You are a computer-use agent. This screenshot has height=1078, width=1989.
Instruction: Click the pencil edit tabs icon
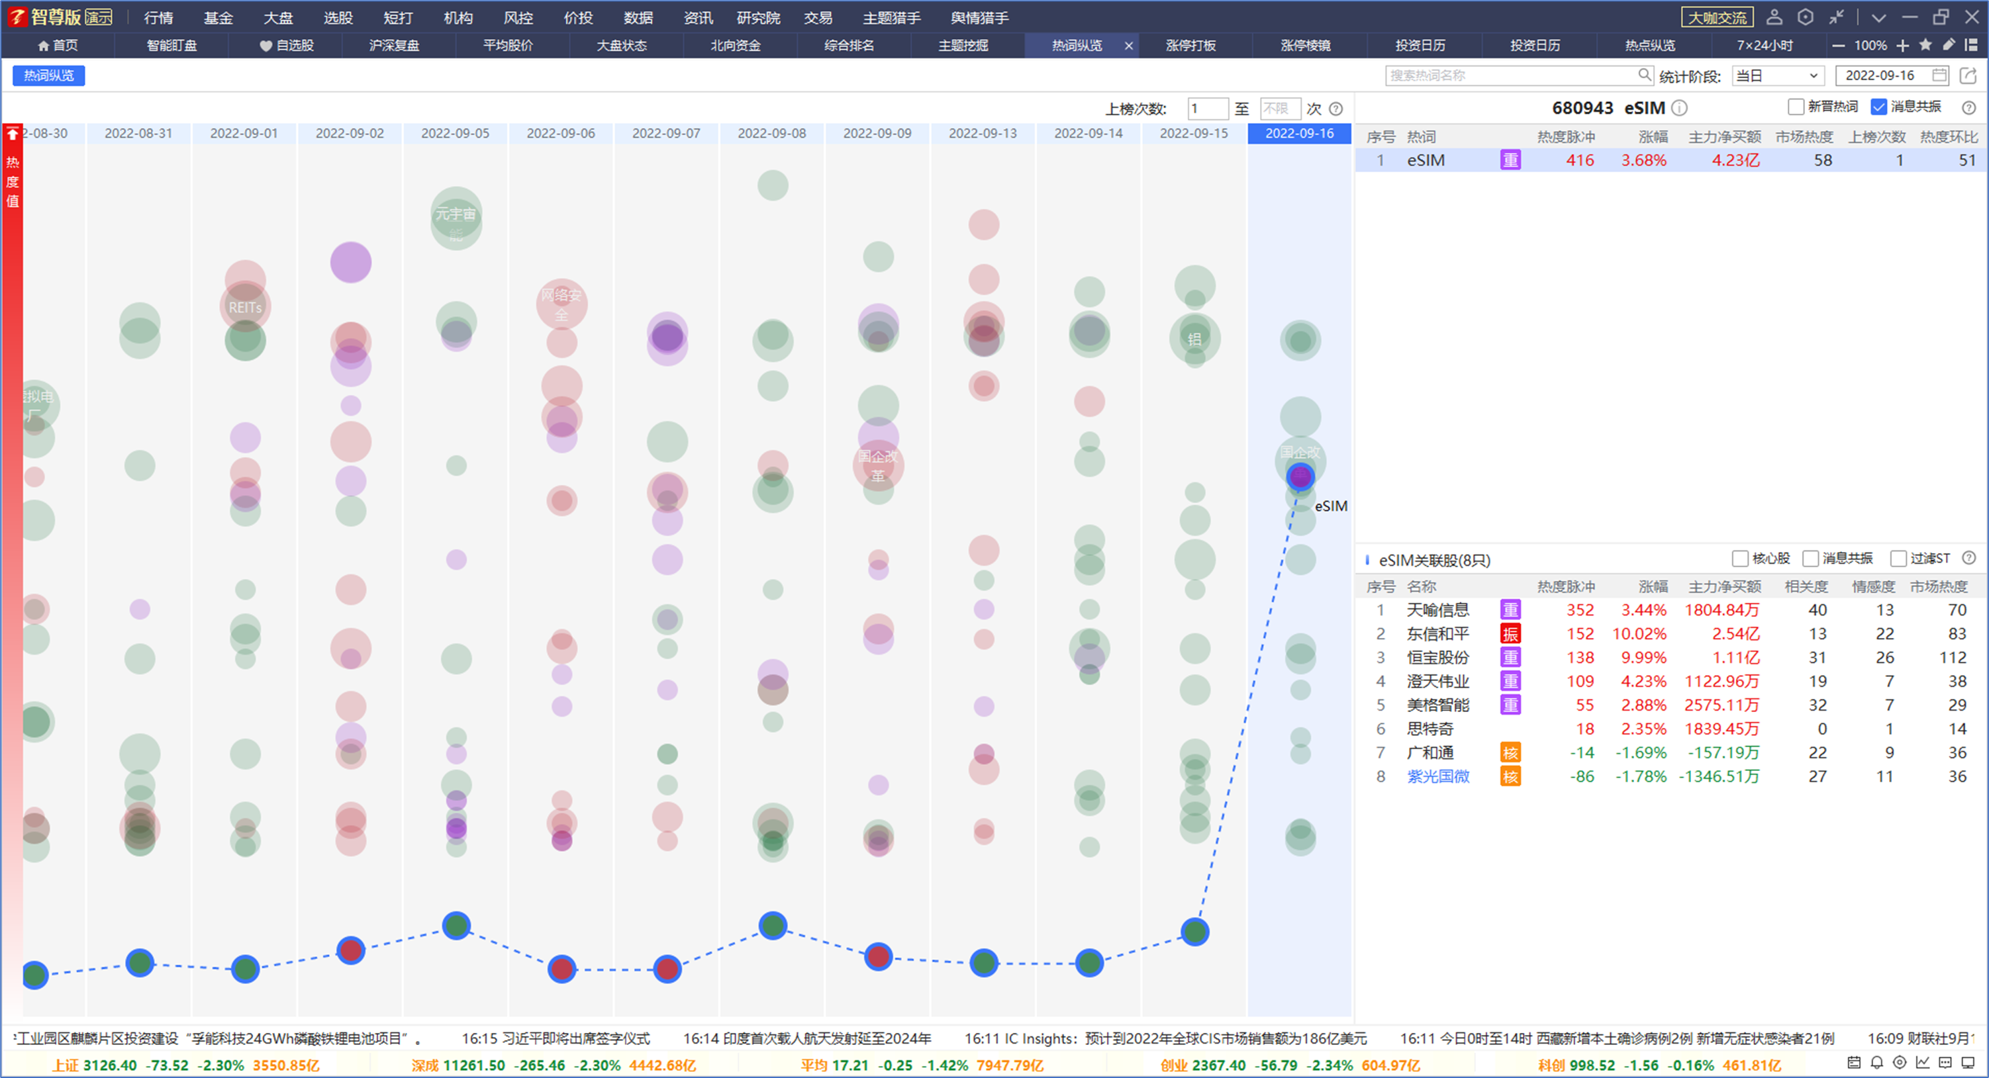point(1949,45)
